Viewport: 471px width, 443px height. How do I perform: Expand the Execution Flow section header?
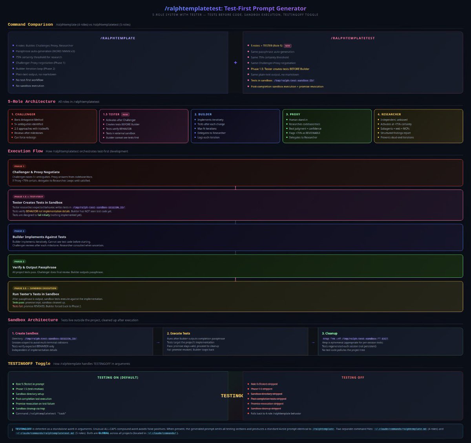(25, 151)
